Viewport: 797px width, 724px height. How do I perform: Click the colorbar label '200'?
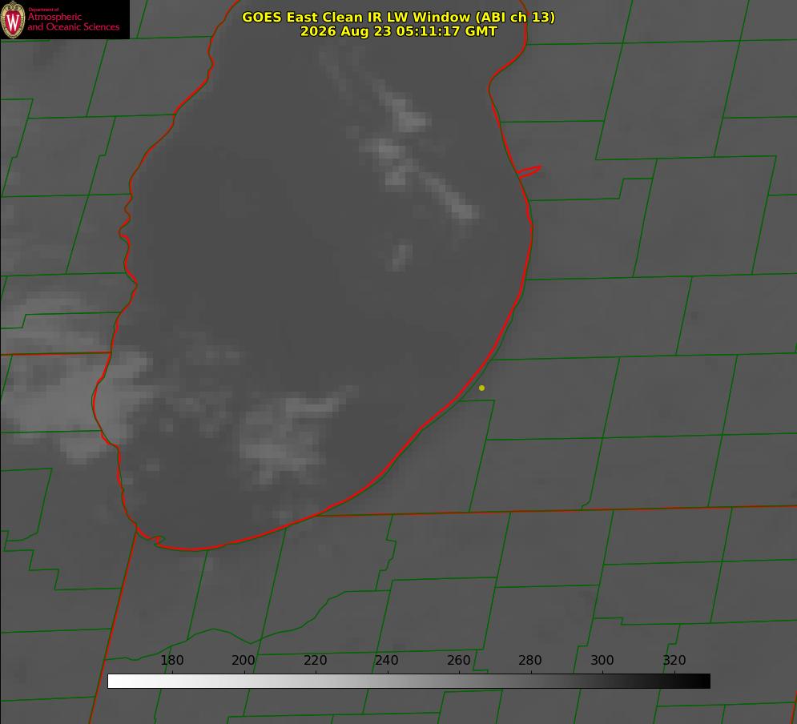(244, 660)
